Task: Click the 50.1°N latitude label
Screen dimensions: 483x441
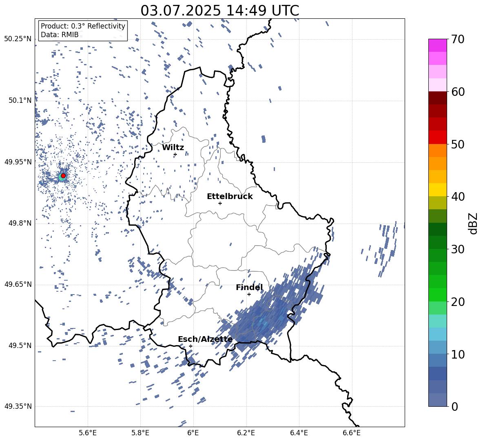Action: pyautogui.click(x=20, y=100)
